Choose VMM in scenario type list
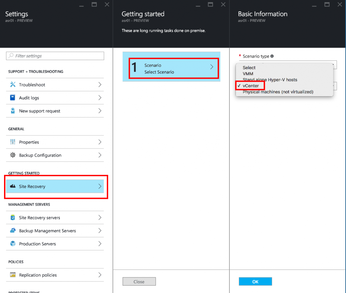Screen dimensions: 346x293 click(248, 74)
